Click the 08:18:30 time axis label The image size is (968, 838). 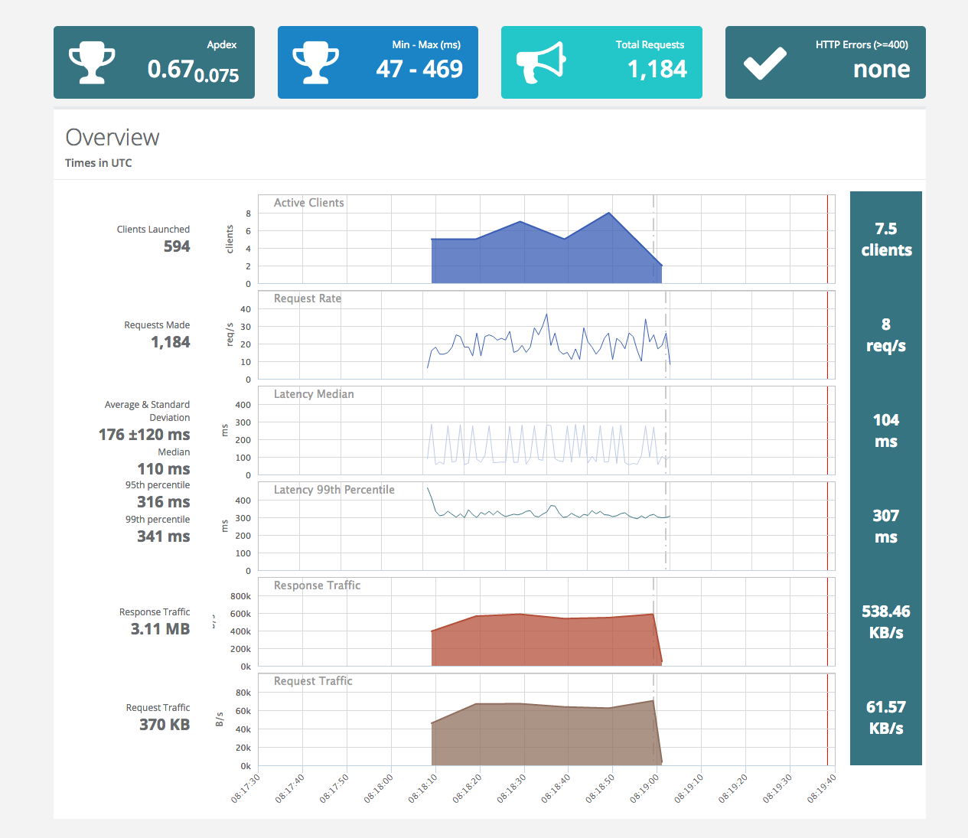pos(511,788)
